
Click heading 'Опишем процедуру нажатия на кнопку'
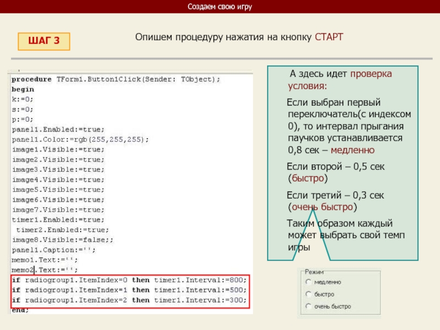[223, 37]
